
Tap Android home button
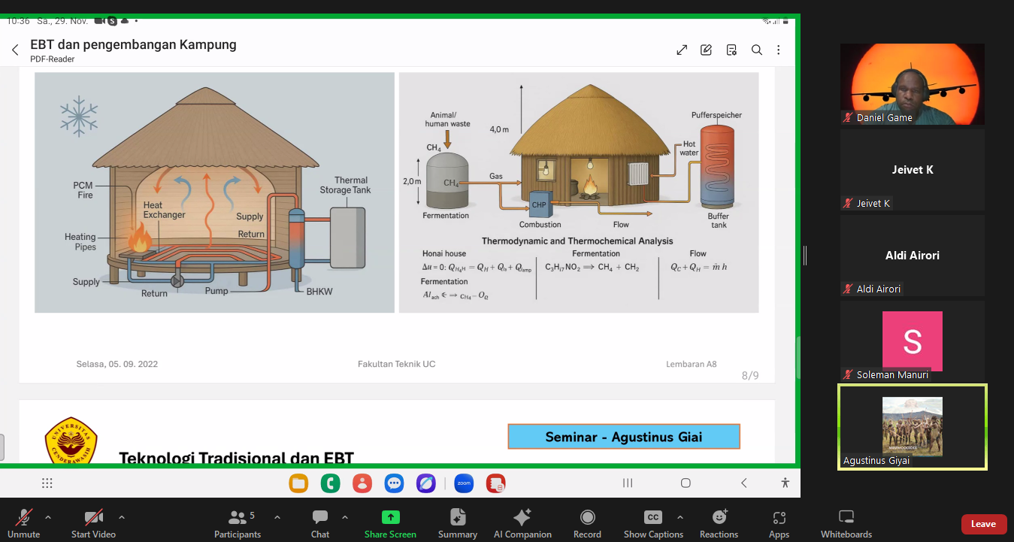coord(686,483)
